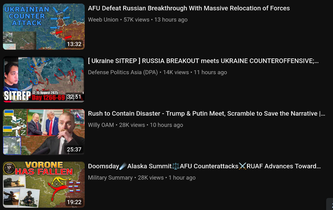Click the 25:37 duration badge
The width and height of the screenshot is (333, 210).
pyautogui.click(x=74, y=150)
